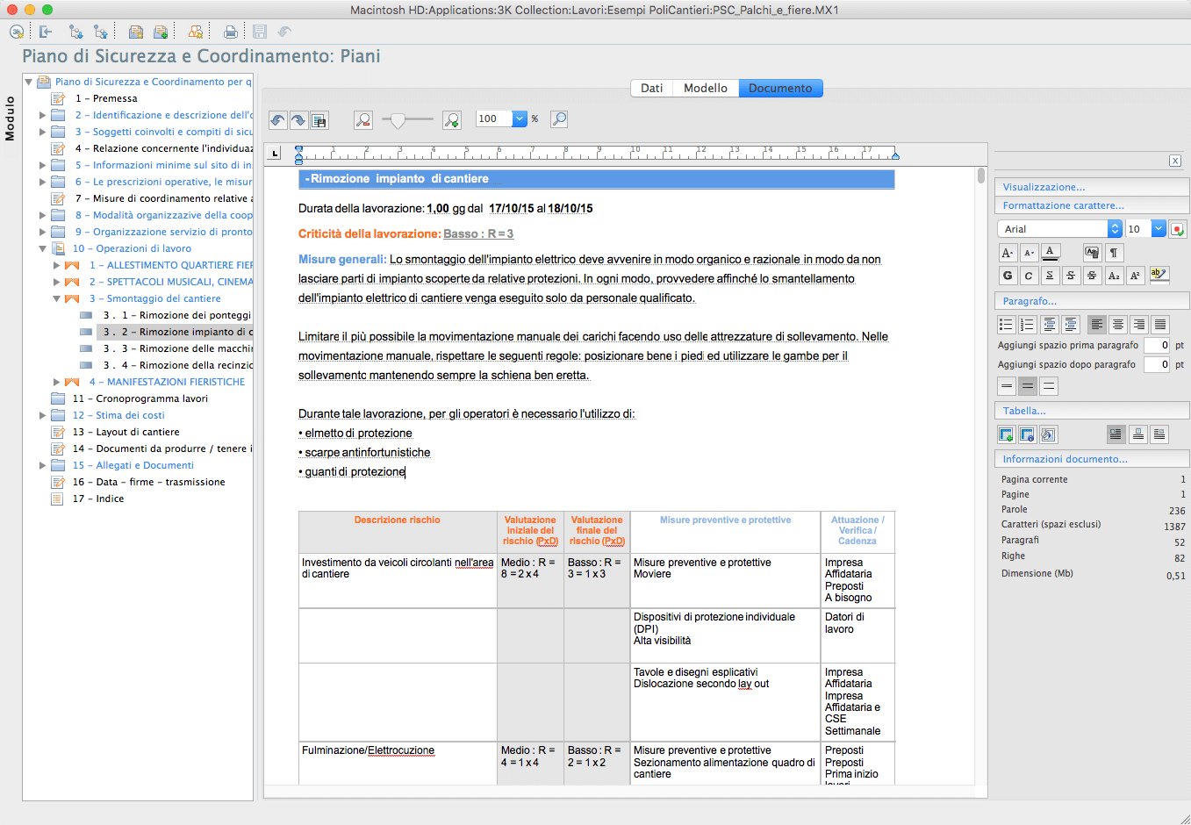Viewport: 1191px width, 825px height.
Task: Open the font size 10 dropdown
Action: coord(1159,229)
